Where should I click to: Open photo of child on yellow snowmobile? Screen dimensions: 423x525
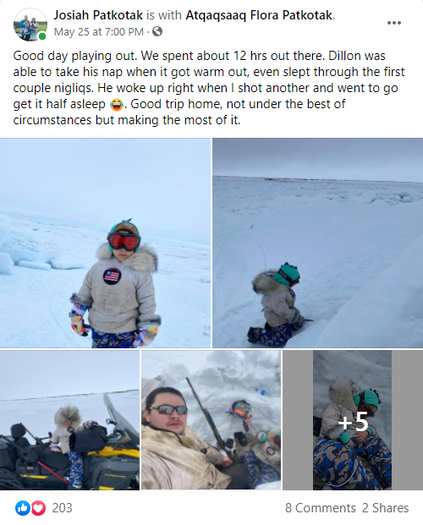[69, 420]
